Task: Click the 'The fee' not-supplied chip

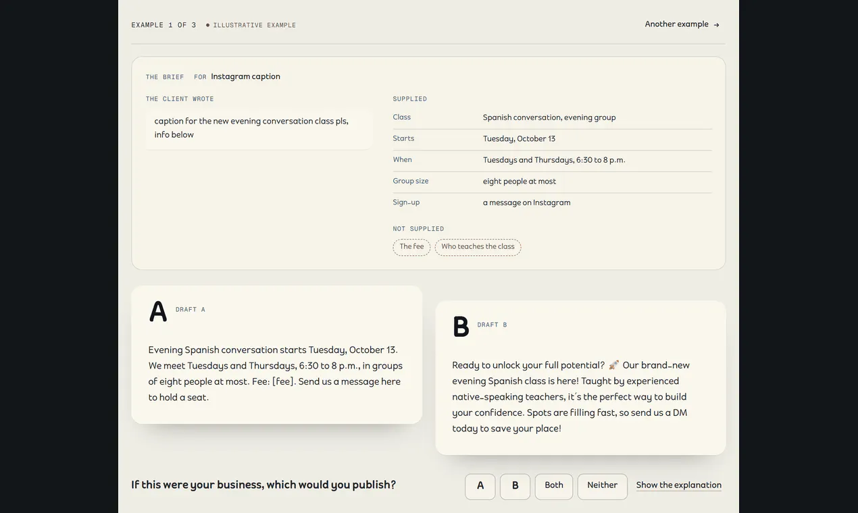Action: click(411, 247)
